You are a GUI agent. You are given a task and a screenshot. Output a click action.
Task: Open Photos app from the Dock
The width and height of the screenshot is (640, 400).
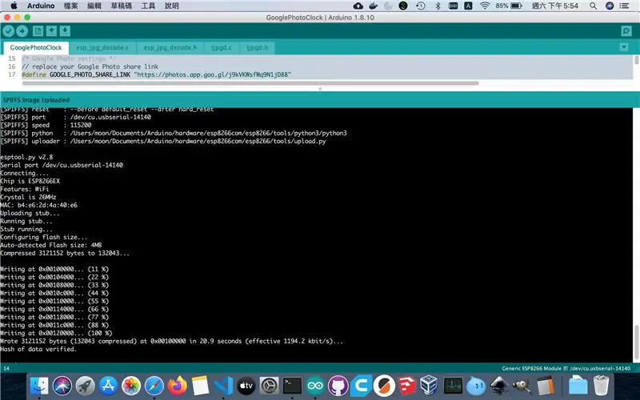(x=131, y=386)
